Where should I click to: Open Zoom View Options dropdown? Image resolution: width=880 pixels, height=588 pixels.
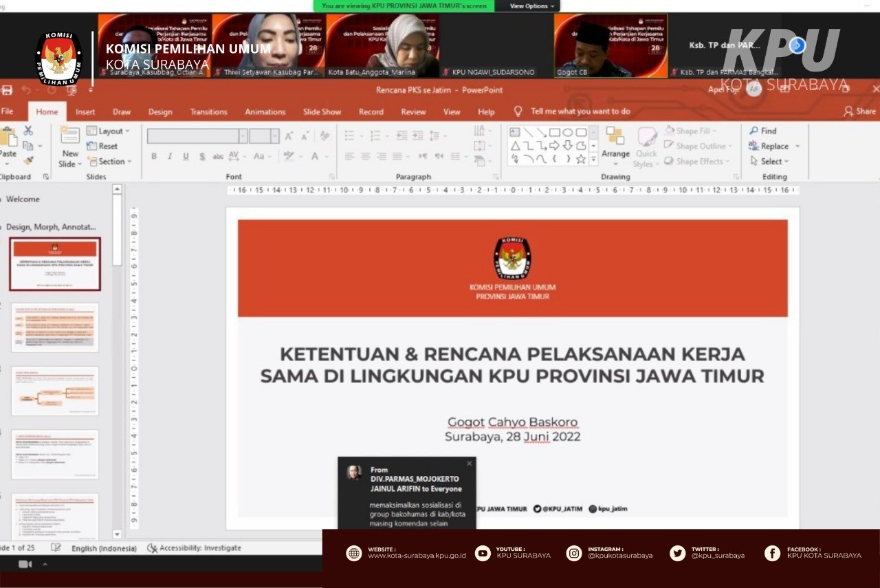(532, 6)
